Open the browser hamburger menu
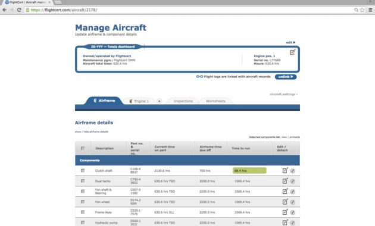 tap(370, 10)
